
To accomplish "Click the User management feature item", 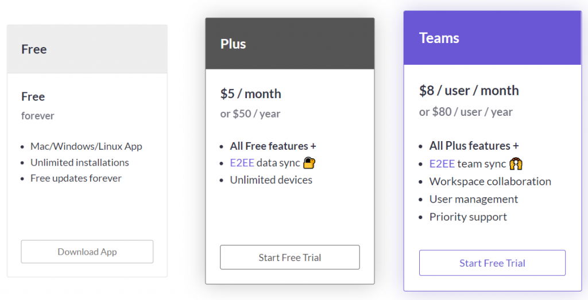I will 474,199.
